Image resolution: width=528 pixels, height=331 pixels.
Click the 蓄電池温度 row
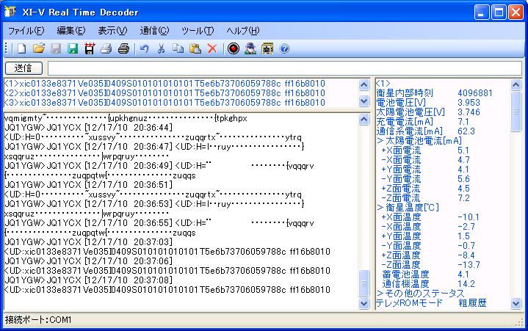pyautogui.click(x=426, y=274)
